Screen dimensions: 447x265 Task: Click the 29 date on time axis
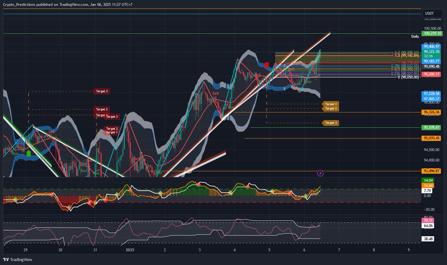pos(25,250)
